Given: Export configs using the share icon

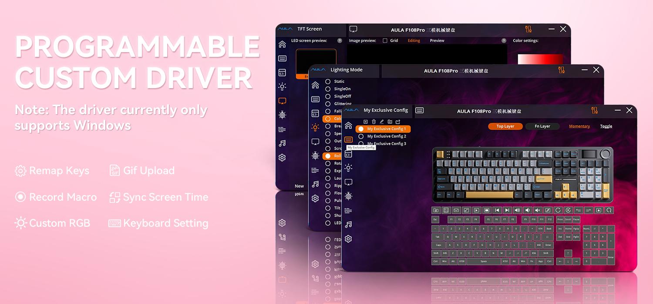Looking at the screenshot, I should [x=398, y=121].
